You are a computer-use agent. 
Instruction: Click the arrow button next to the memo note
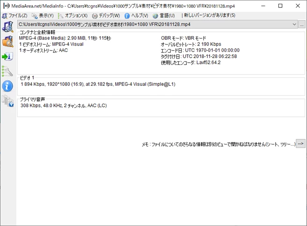click(x=300, y=143)
